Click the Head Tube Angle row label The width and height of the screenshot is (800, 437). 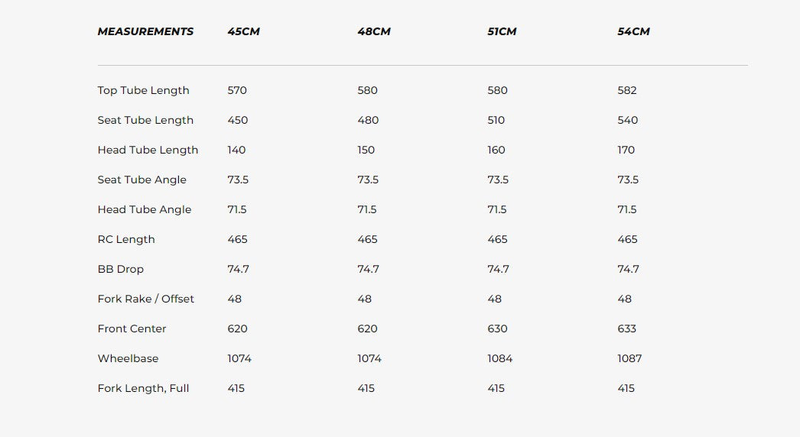144,209
